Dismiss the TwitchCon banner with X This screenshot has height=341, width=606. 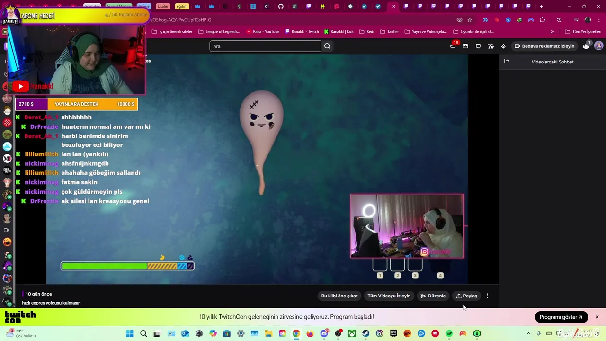pos(597,317)
